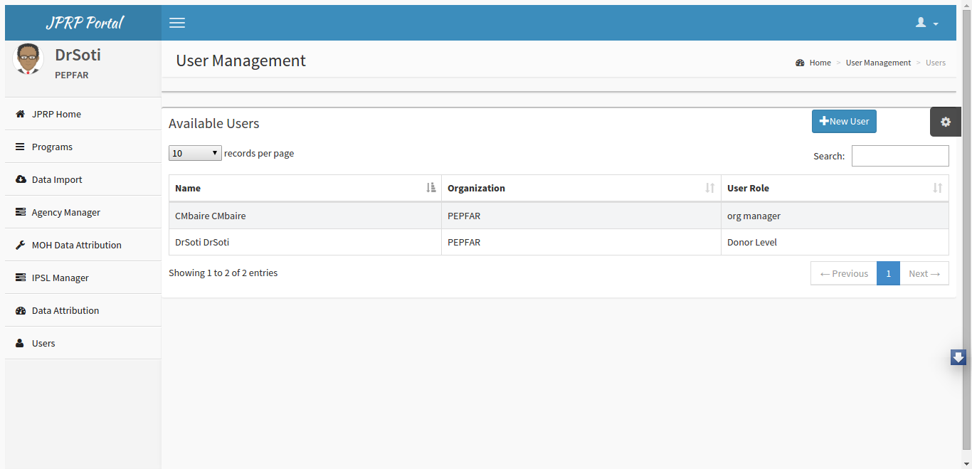
Task: Go to Data Import in the sidebar
Action: [x=83, y=179]
